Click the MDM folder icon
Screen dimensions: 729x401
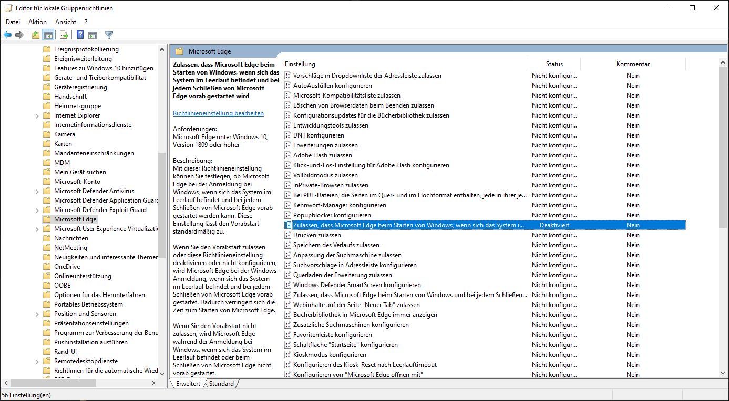click(47, 163)
